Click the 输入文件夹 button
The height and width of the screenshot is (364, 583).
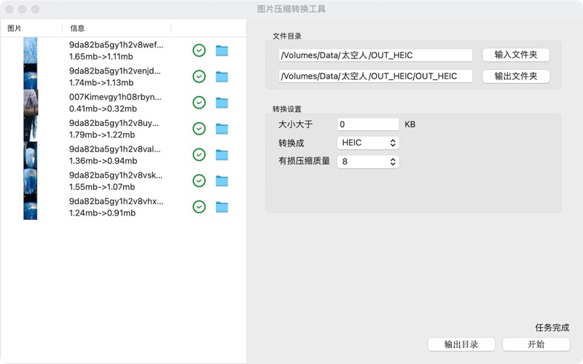(x=515, y=55)
